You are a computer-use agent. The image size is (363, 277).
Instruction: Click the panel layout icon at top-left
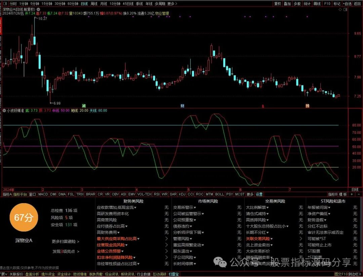5,3
